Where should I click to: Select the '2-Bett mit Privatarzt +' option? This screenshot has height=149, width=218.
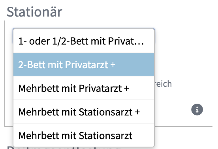tap(84, 64)
